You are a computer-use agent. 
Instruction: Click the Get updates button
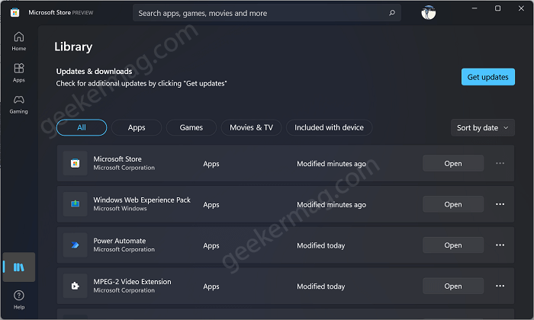coord(488,77)
